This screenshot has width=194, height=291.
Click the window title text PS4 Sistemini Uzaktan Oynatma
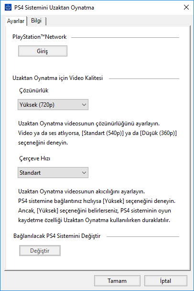54,8
